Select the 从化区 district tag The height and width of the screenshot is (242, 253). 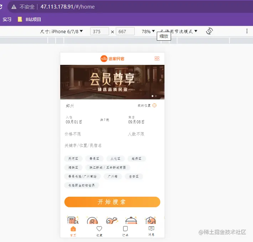coord(115,159)
